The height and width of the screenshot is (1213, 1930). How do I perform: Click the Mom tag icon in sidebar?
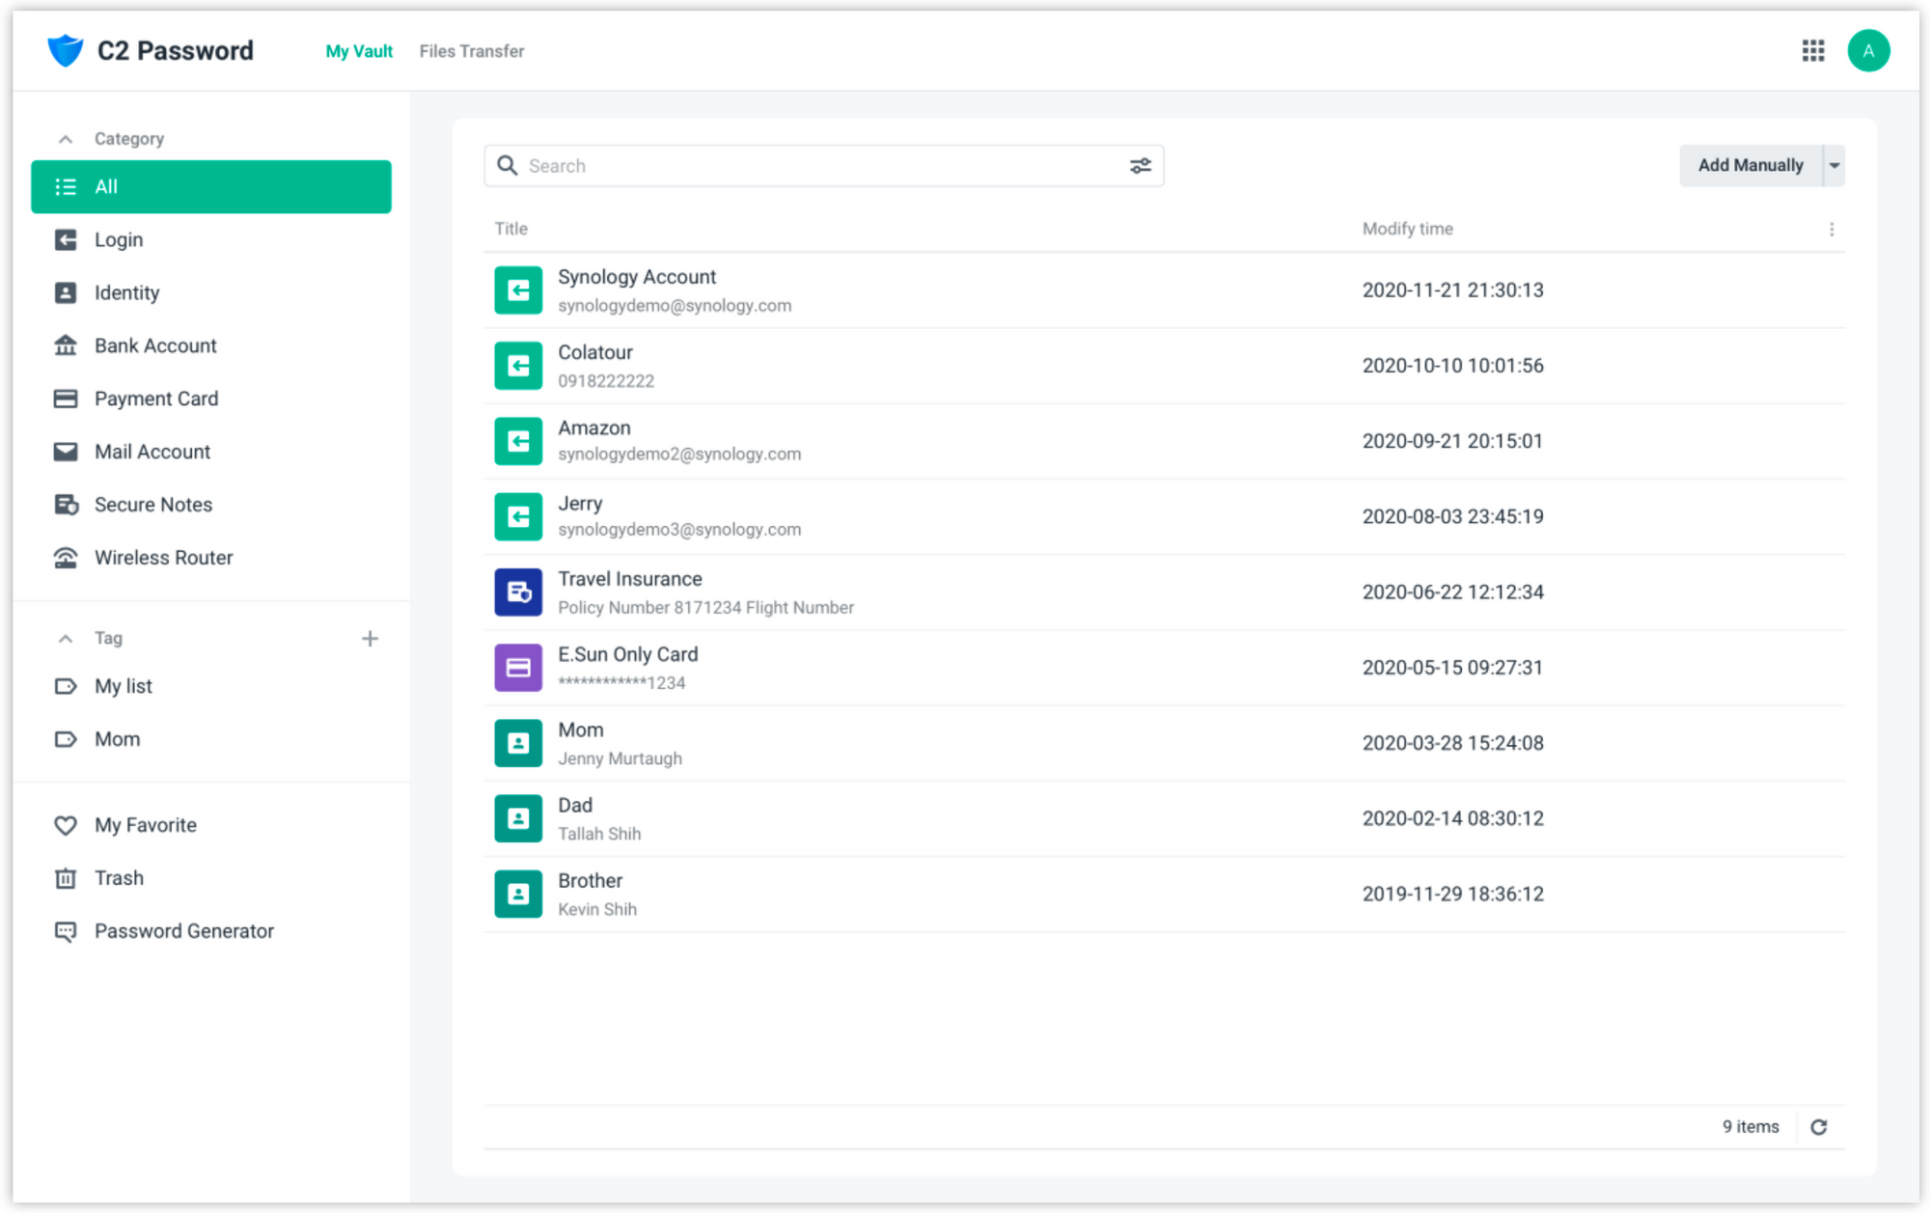click(66, 739)
